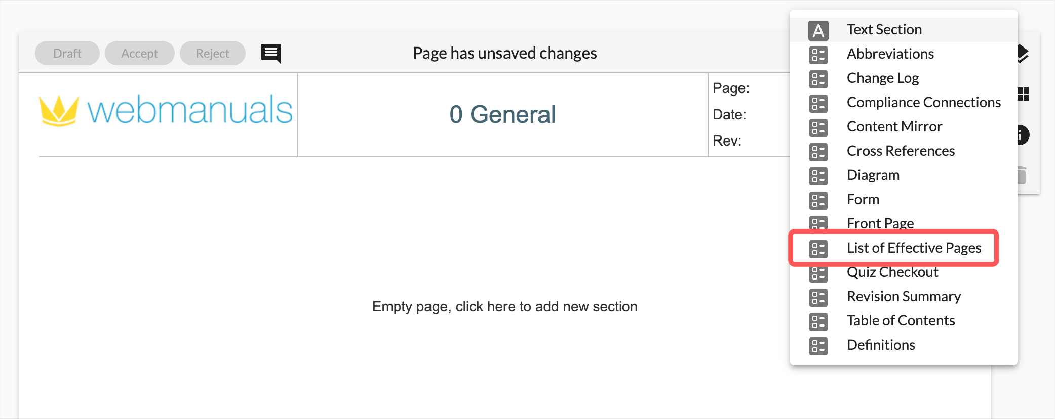Click the section icon next to Abbreviations

[818, 54]
